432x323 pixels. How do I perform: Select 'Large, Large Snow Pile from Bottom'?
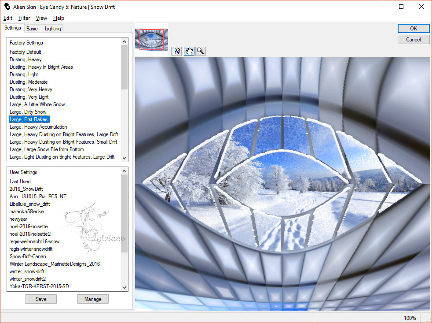[x=47, y=149]
